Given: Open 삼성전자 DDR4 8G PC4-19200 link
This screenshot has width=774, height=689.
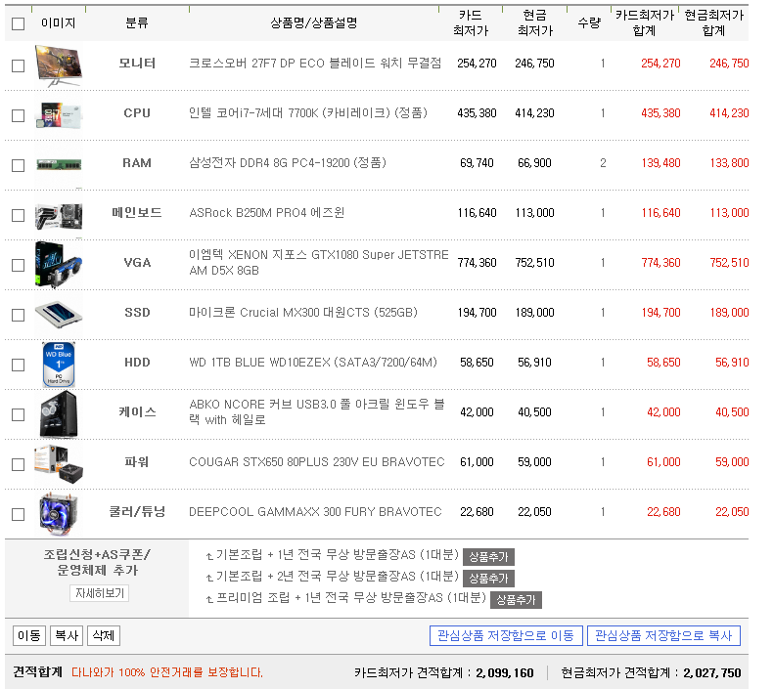Looking at the screenshot, I should [288, 162].
